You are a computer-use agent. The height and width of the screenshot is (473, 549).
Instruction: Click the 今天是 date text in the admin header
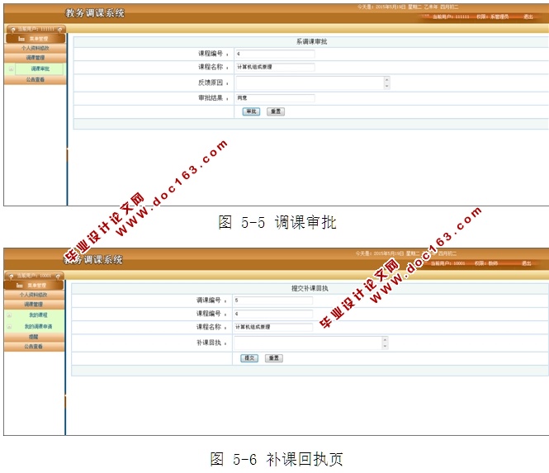tap(408, 7)
